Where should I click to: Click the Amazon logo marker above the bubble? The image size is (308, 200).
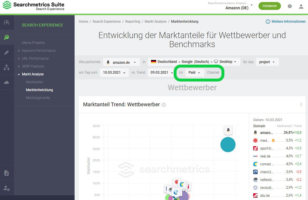coord(228,130)
